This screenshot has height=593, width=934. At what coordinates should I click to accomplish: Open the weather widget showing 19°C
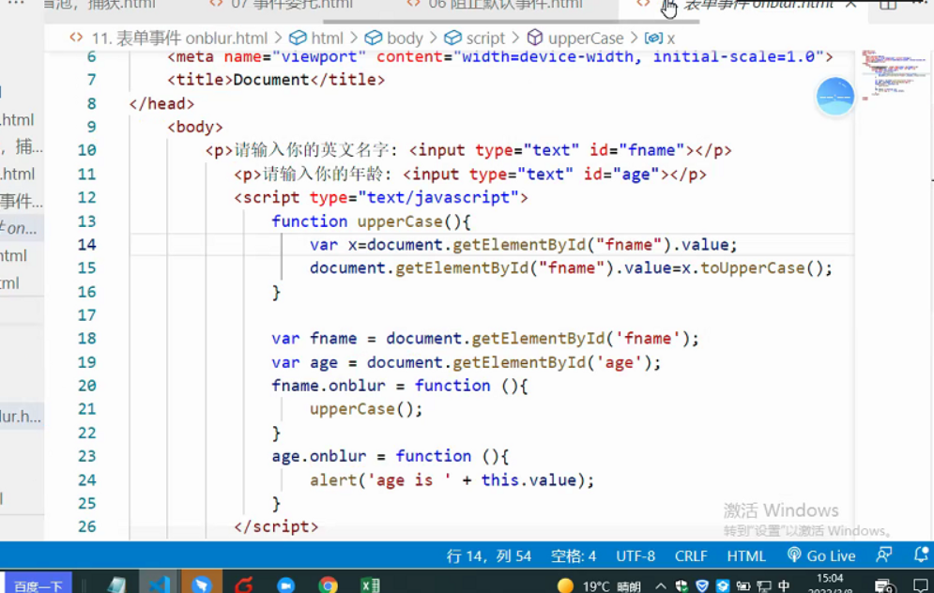(x=599, y=585)
